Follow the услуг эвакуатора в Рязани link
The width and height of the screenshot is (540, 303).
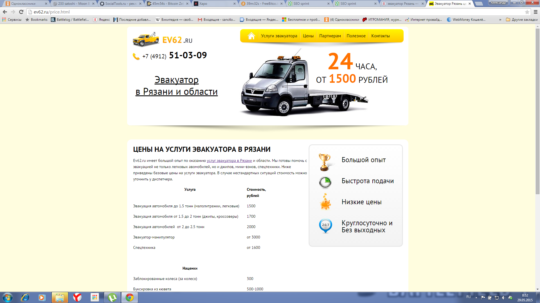click(x=229, y=161)
